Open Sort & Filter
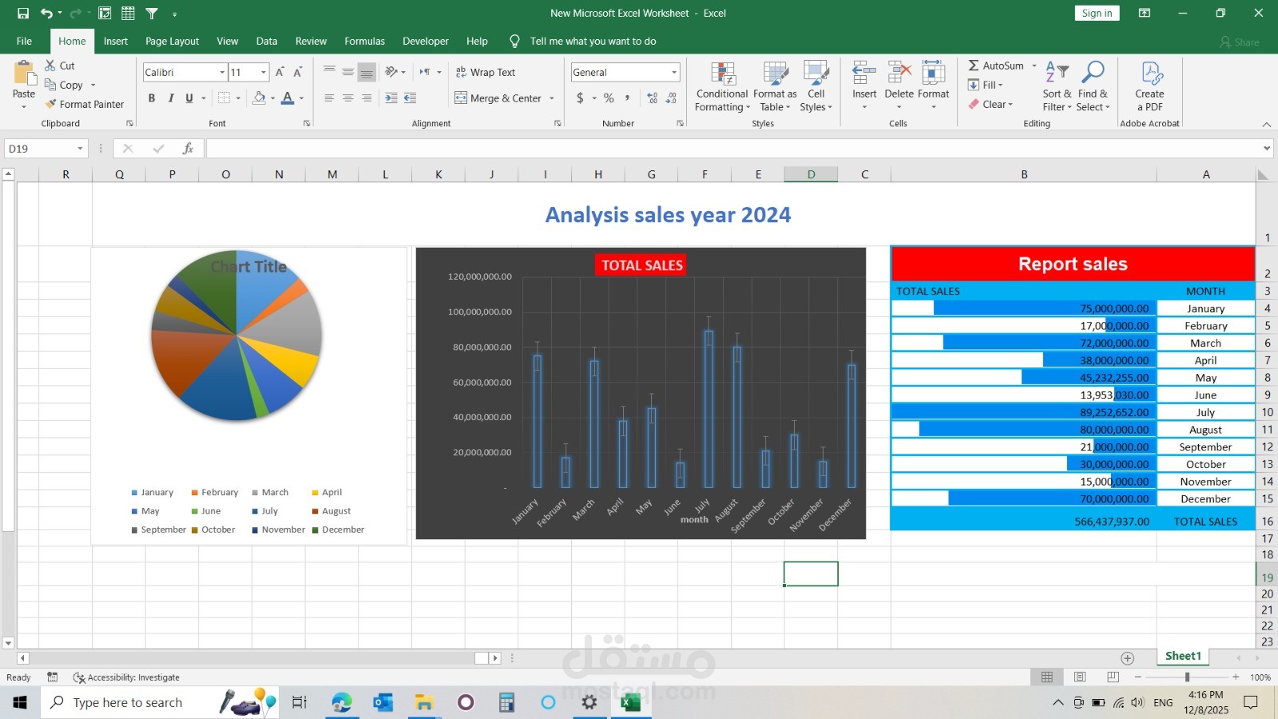The width and height of the screenshot is (1278, 719). pyautogui.click(x=1057, y=86)
